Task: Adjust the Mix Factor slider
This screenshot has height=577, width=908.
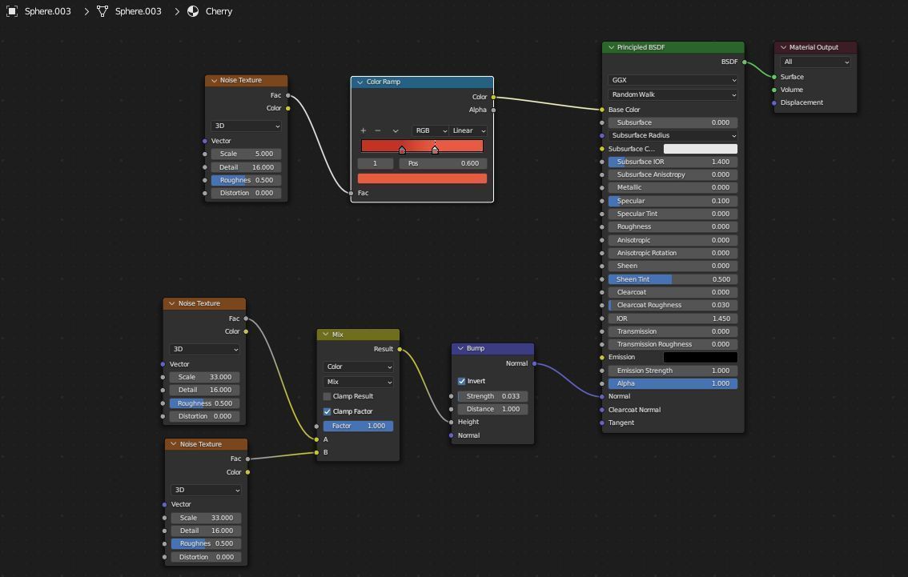Action: [x=358, y=426]
